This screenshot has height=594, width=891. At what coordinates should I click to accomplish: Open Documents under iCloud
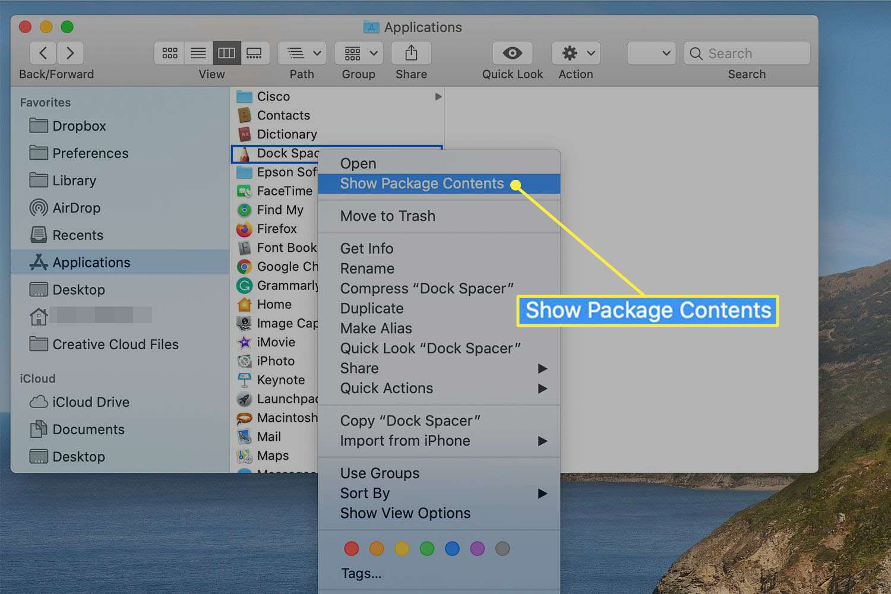point(119,429)
